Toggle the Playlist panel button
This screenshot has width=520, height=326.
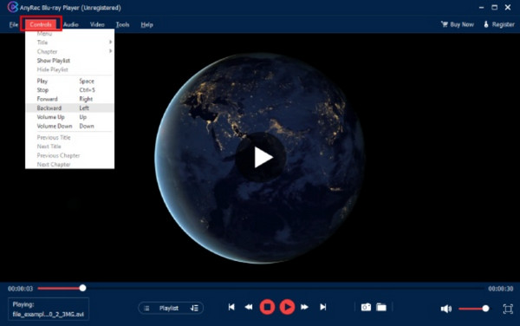click(171, 308)
